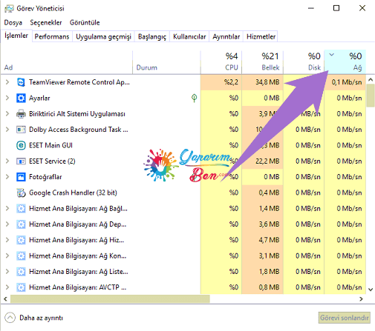Expand Hizmet Ana Bilgisayarı: Ağ Bağl...

point(7,209)
